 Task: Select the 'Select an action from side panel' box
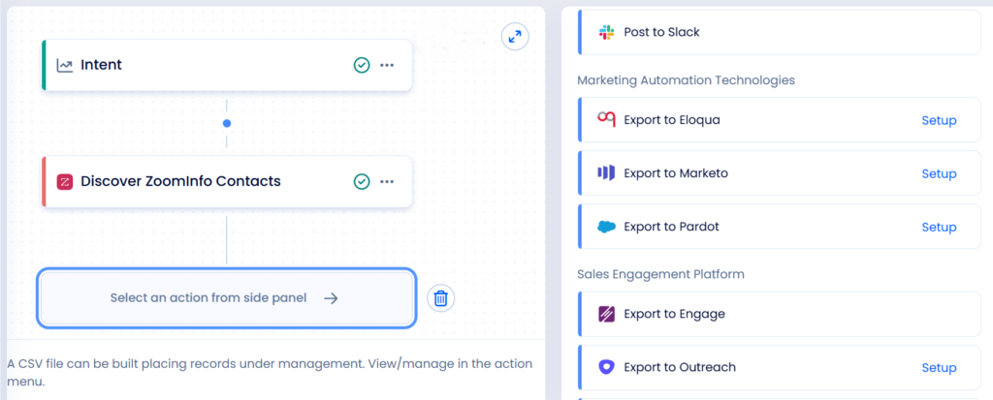point(227,298)
